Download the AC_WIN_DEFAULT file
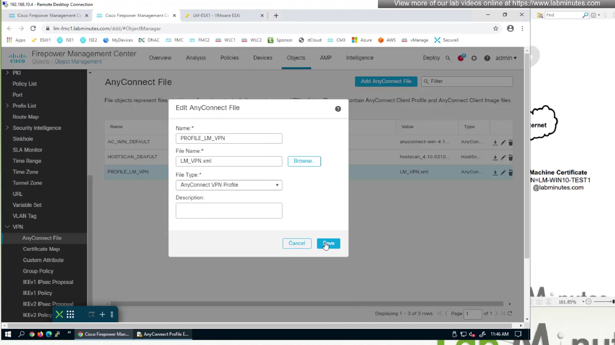The height and width of the screenshot is (345, 615). [x=495, y=142]
